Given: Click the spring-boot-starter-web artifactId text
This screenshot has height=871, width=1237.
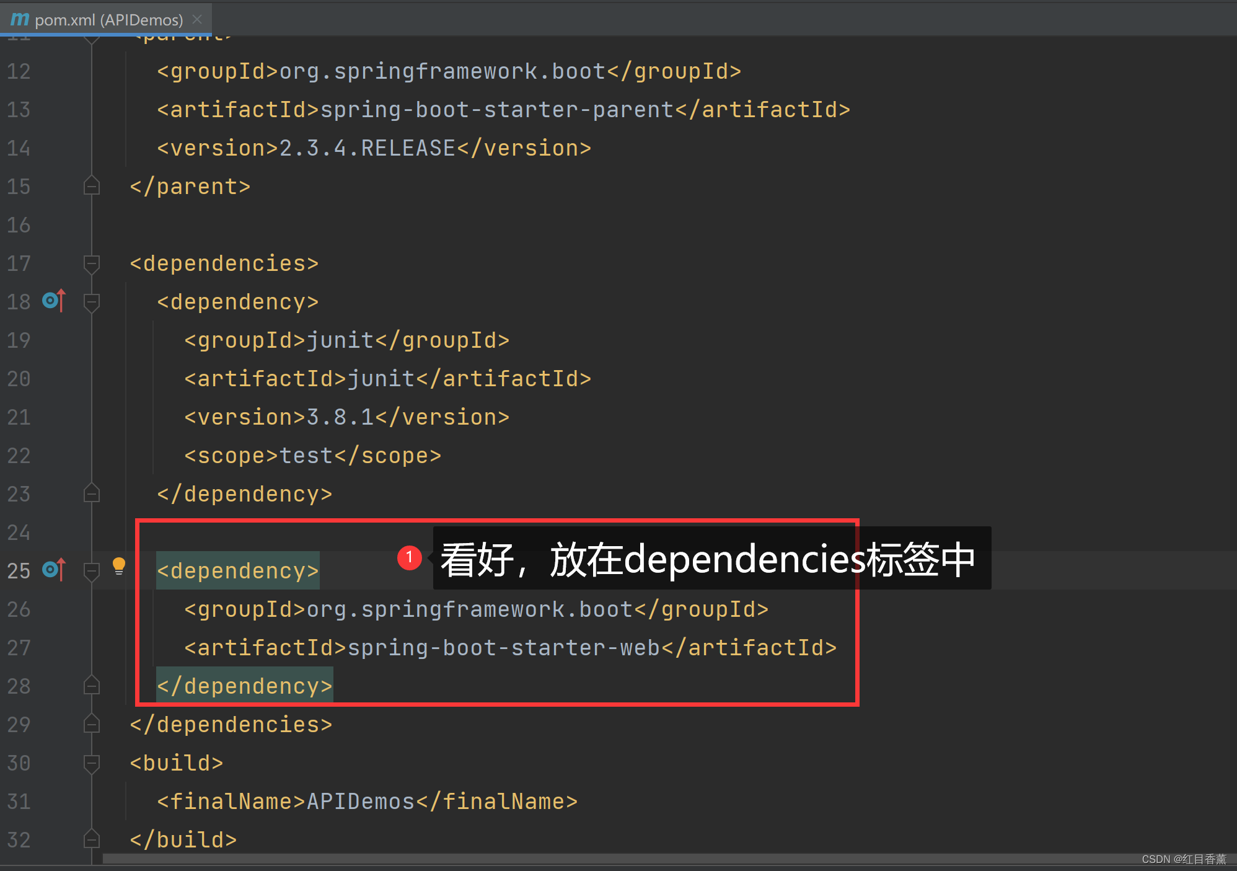Looking at the screenshot, I should [503, 648].
